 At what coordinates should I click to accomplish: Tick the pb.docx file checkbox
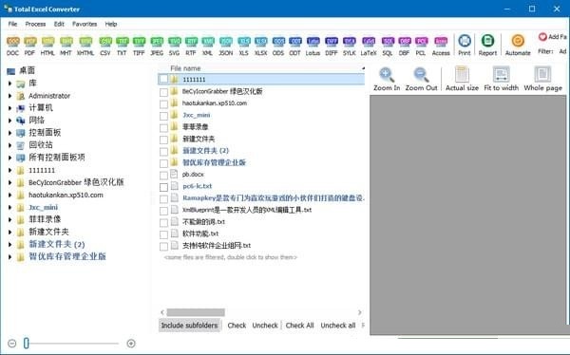pyautogui.click(x=163, y=176)
